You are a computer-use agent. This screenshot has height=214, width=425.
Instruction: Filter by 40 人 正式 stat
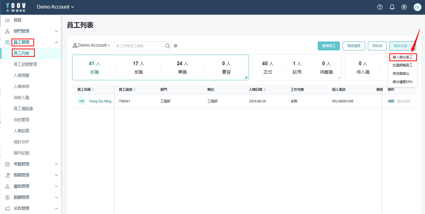click(267, 68)
